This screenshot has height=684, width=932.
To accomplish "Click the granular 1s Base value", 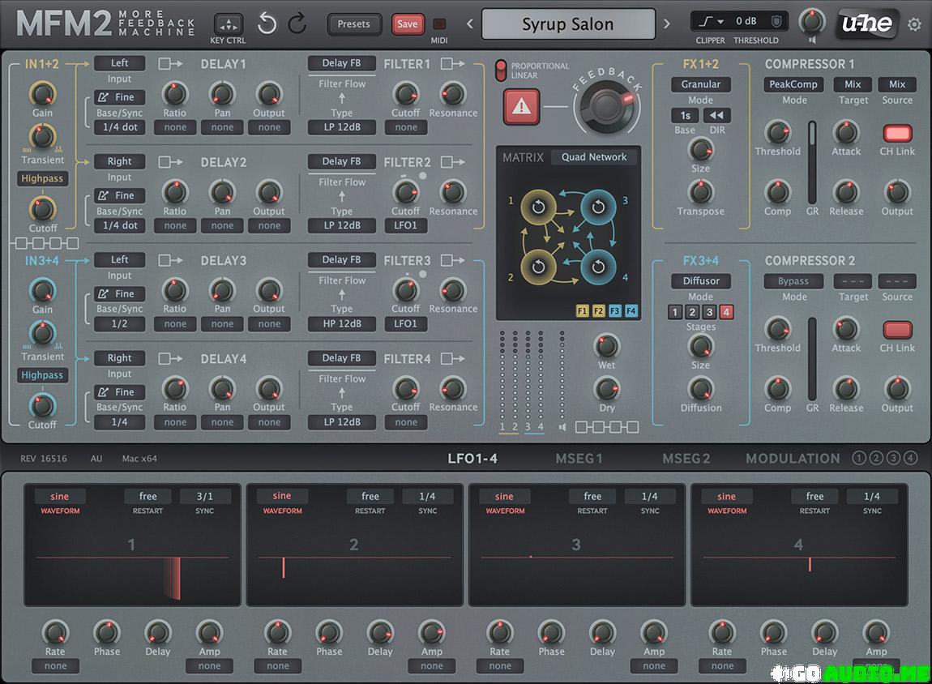I will [x=686, y=115].
